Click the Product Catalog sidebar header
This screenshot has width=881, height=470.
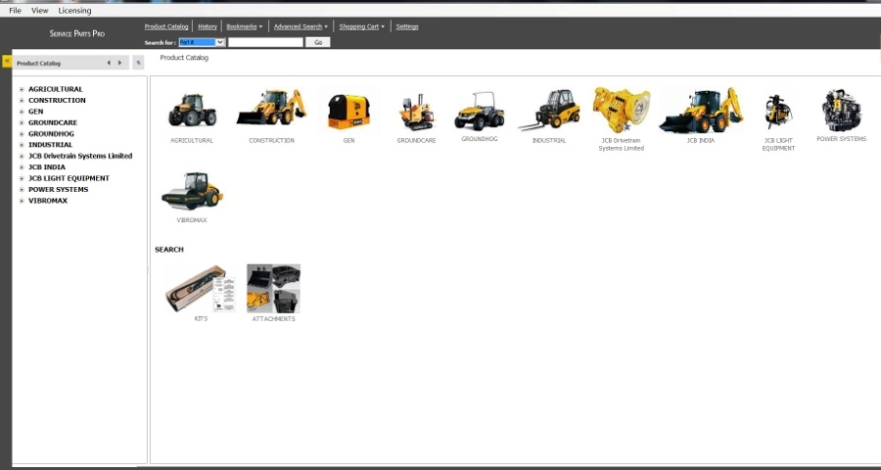[x=39, y=63]
